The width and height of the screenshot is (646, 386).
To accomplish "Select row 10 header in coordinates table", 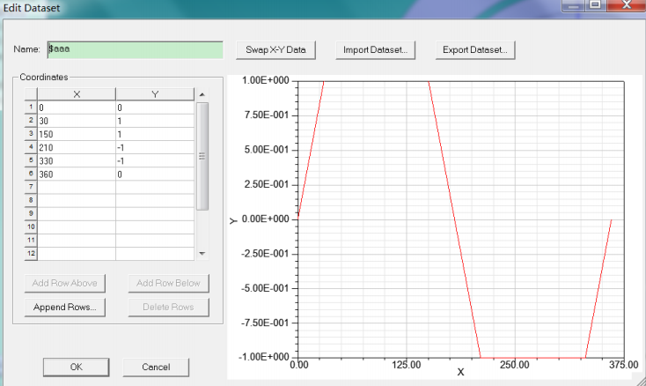I will click(31, 226).
